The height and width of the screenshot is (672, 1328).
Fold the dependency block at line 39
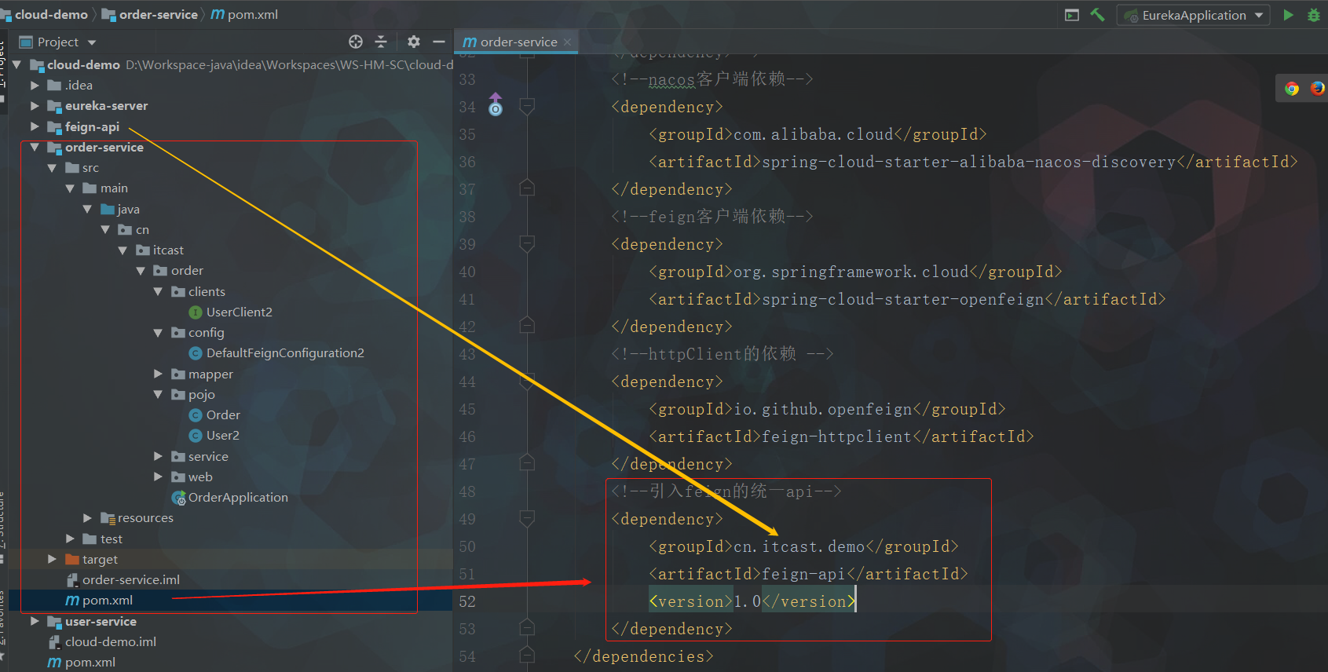coord(527,243)
